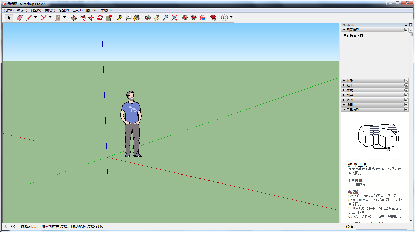Start the Orbit tool

(x=148, y=17)
